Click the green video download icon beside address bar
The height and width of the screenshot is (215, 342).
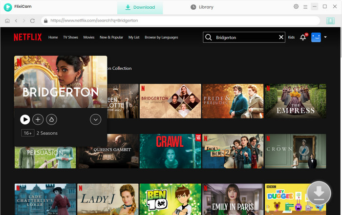pyautogui.click(x=330, y=20)
